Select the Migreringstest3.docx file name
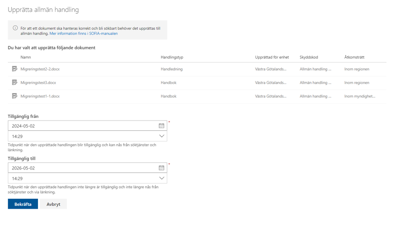 click(38, 83)
